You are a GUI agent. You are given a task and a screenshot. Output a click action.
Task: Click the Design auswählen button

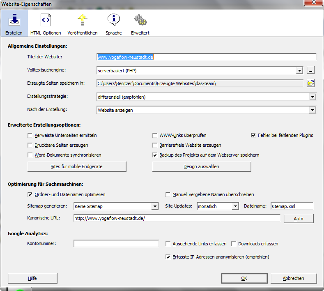coord(202,166)
